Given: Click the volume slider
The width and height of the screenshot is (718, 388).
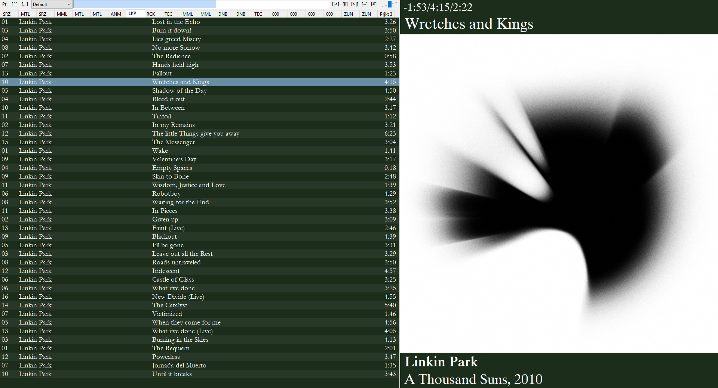Looking at the screenshot, I should 389,4.
